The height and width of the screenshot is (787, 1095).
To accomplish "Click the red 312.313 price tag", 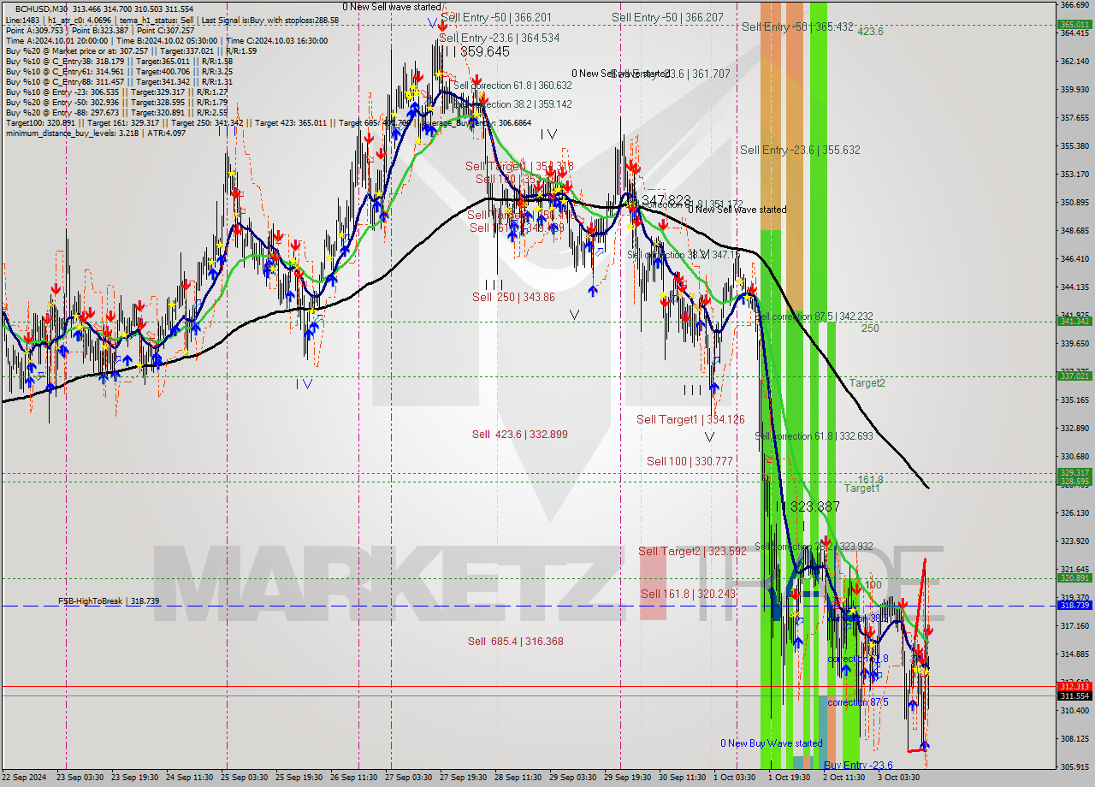I will click(x=1075, y=686).
